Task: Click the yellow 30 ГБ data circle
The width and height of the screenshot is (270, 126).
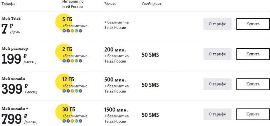Action: coord(63,112)
